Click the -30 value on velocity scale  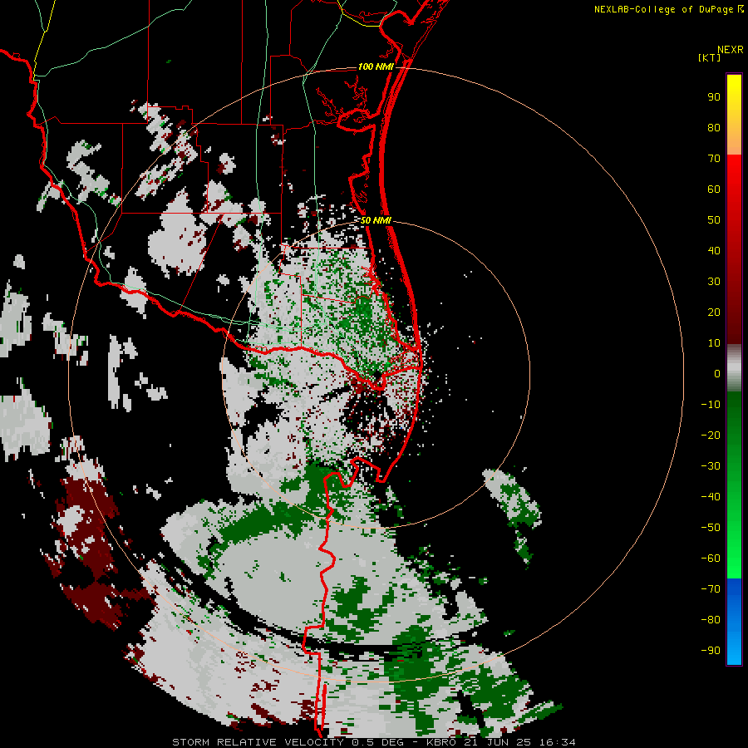coord(711,466)
